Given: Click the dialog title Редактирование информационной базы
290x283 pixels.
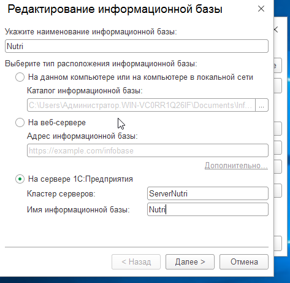Looking at the screenshot, I should 115,9.
